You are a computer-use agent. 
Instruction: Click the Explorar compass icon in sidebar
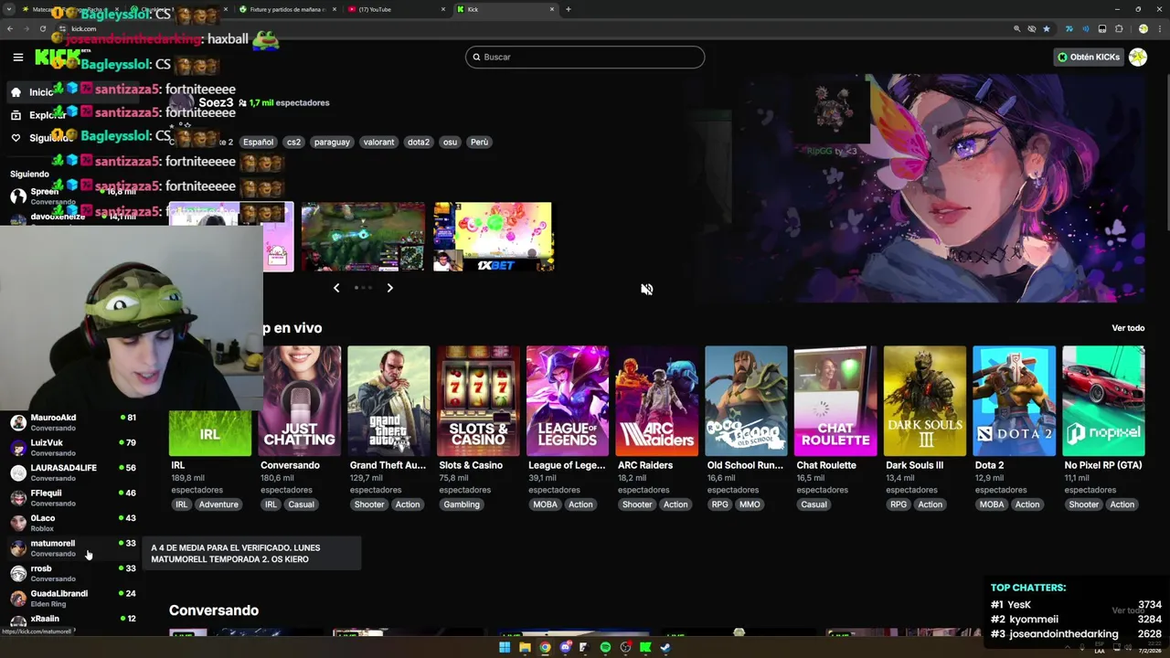tap(16, 115)
